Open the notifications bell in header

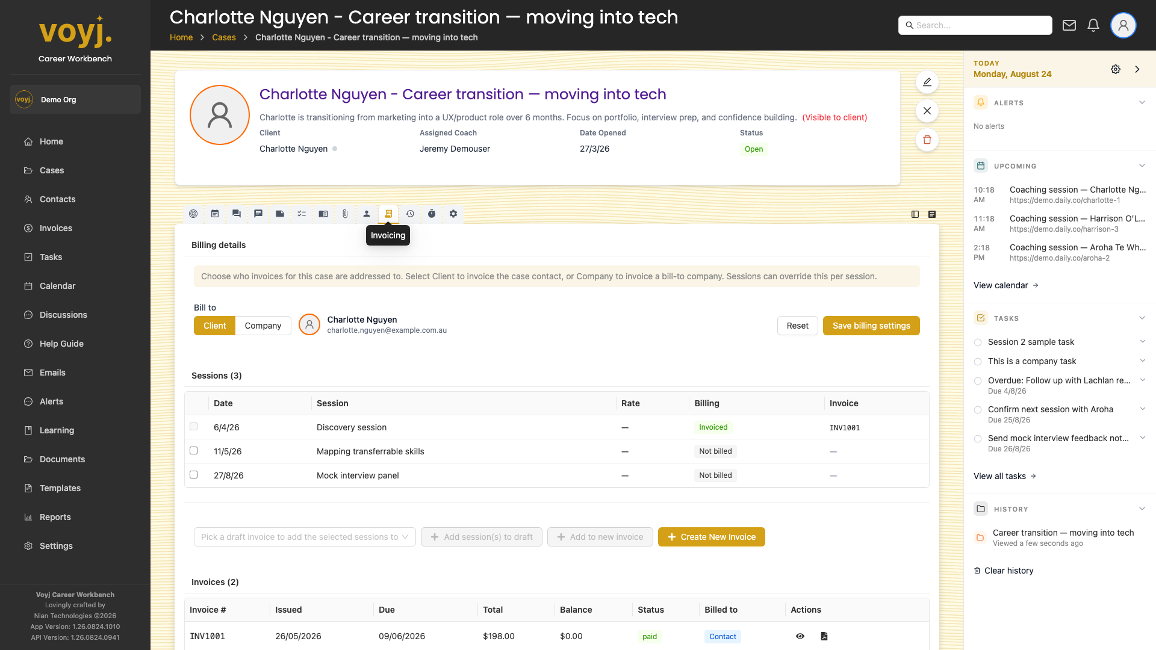[x=1093, y=25]
